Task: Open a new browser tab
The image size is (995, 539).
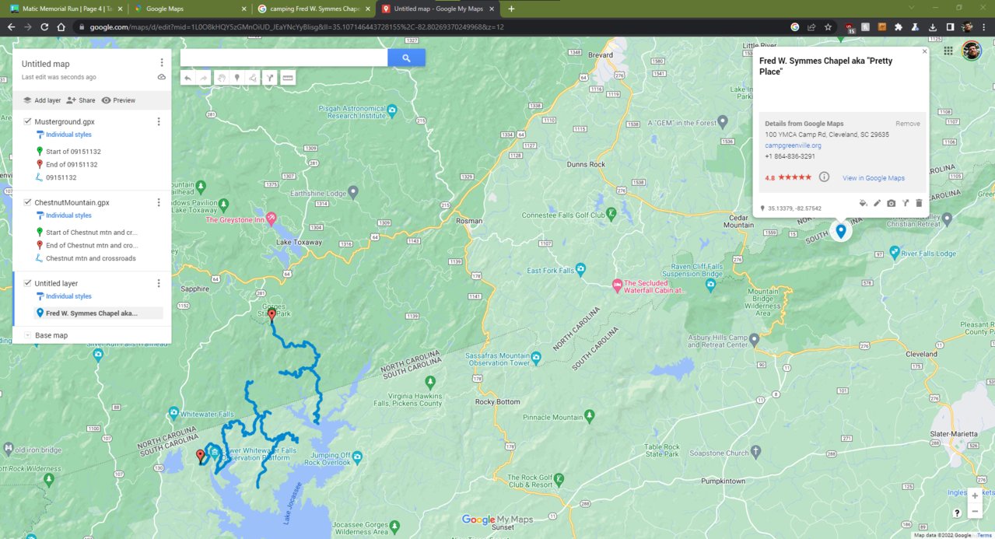Action: (x=511, y=9)
